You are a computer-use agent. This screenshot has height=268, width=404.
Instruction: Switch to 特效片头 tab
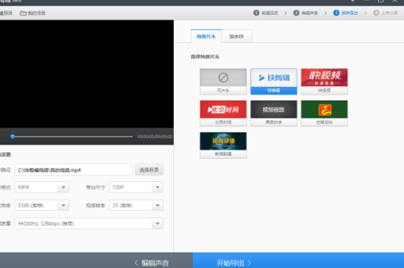[x=206, y=37]
